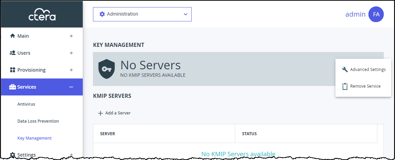395x160 pixels.
Task: Click the plus icon beside Add a Server
Action: (100, 113)
